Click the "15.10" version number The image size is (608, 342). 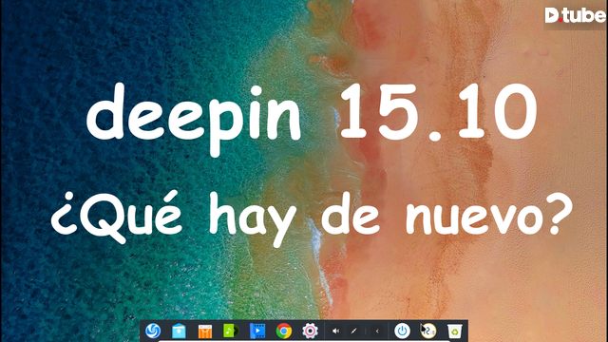point(438,112)
